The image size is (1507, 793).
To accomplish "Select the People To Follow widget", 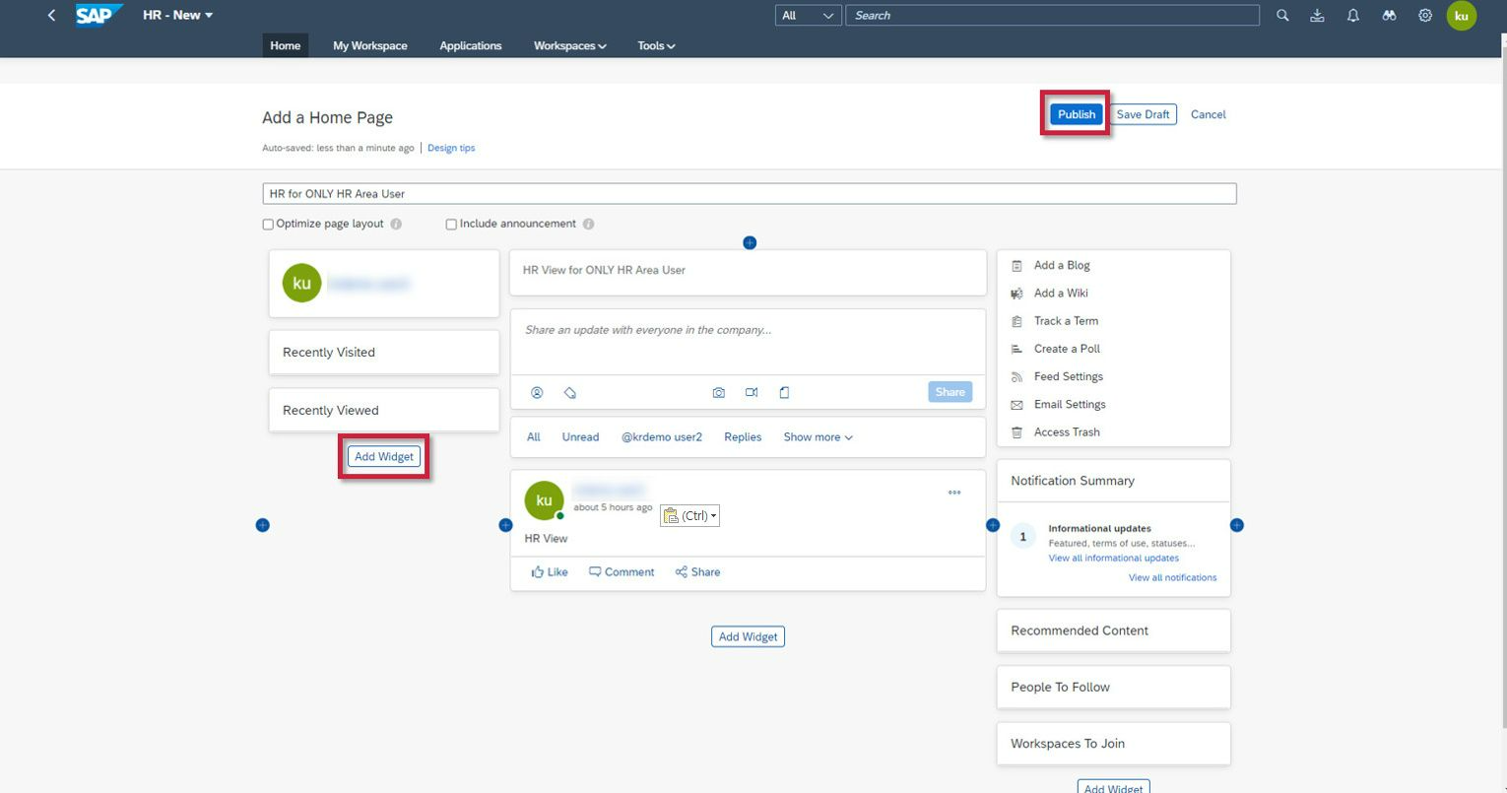I will [x=1114, y=687].
